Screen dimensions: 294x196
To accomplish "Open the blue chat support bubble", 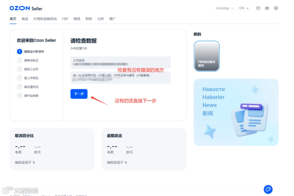I will click(268, 189).
